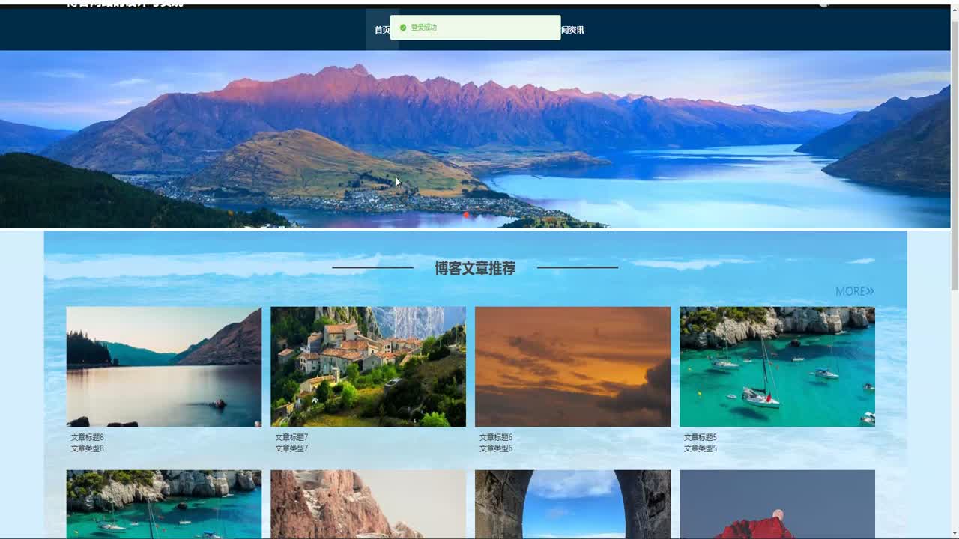
Task: Open the second-row stone arch article thumbnail
Action: pyautogui.click(x=572, y=504)
